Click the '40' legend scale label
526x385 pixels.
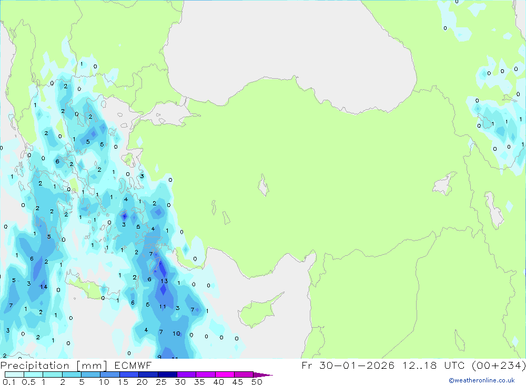pyautogui.click(x=218, y=382)
